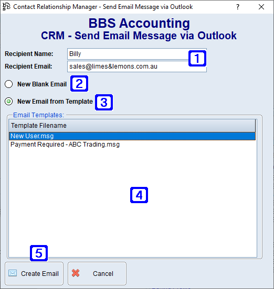Click the Cancel button
Screen dimensions: 274x289
click(97, 273)
